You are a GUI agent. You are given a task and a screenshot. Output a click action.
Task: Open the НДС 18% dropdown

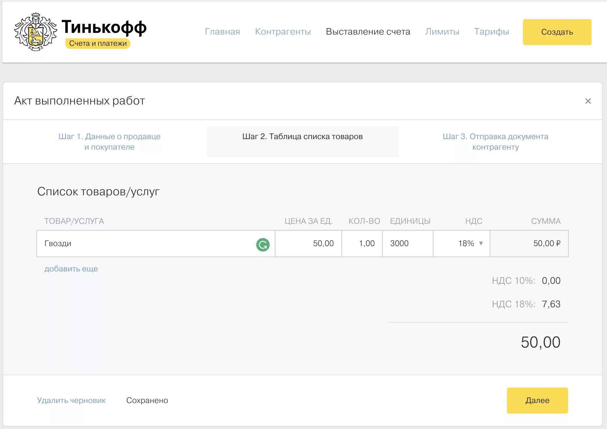point(461,244)
